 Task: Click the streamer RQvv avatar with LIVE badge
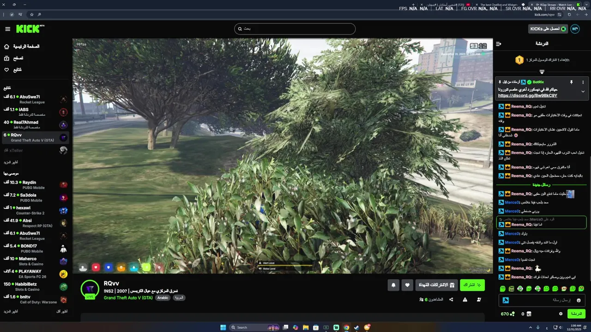pyautogui.click(x=90, y=289)
